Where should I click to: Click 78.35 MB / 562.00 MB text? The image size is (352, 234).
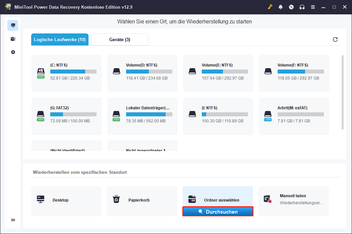click(x=146, y=121)
